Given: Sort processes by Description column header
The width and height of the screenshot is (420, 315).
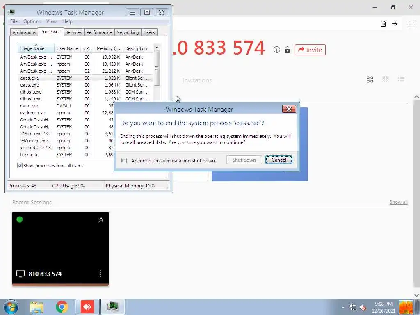Looking at the screenshot, I should [x=138, y=48].
